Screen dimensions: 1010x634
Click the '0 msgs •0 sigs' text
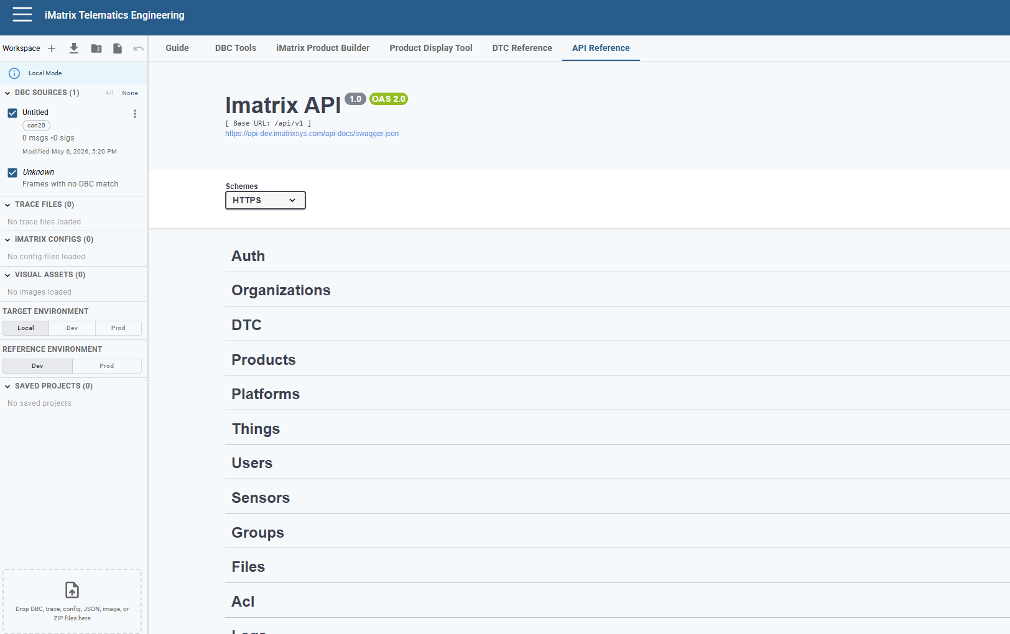[49, 138]
